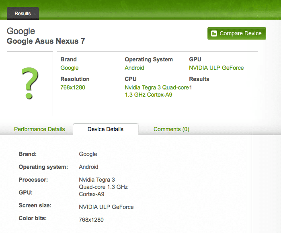
Task: Click the CPU header label
Action: click(x=131, y=79)
